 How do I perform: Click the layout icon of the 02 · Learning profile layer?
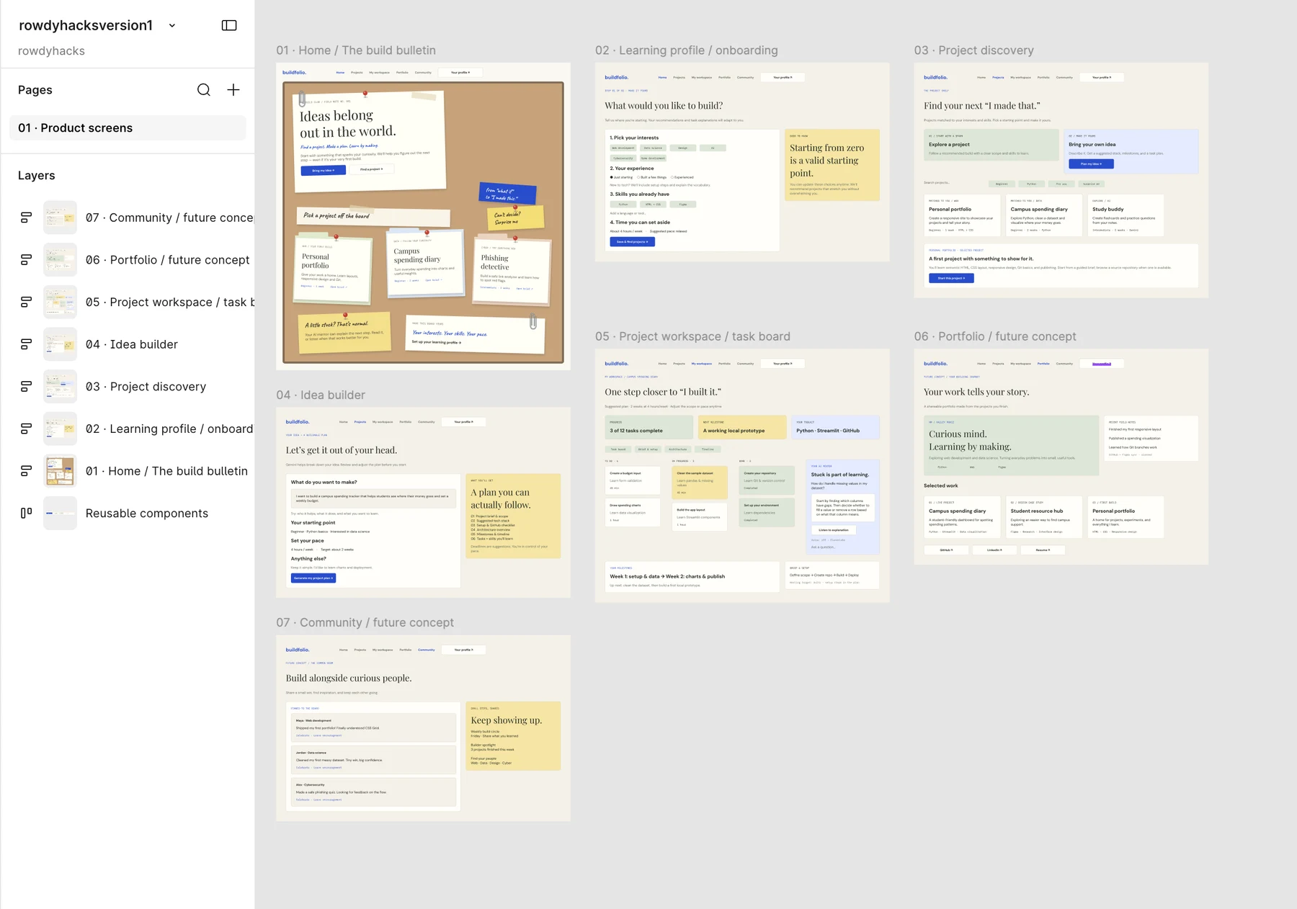tap(26, 429)
